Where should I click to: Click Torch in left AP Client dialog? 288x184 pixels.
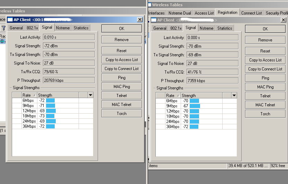click(x=121, y=114)
